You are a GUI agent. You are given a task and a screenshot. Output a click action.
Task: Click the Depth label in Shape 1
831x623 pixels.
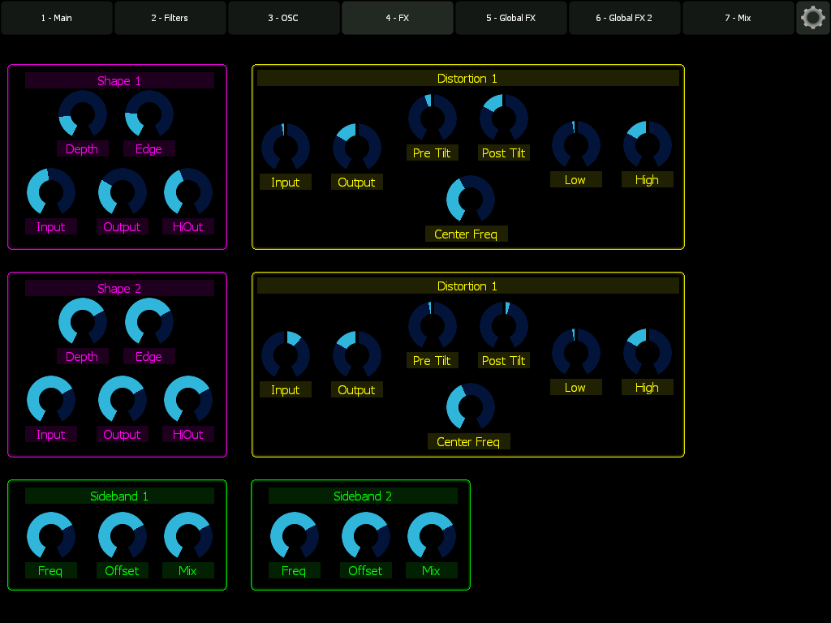(83, 149)
